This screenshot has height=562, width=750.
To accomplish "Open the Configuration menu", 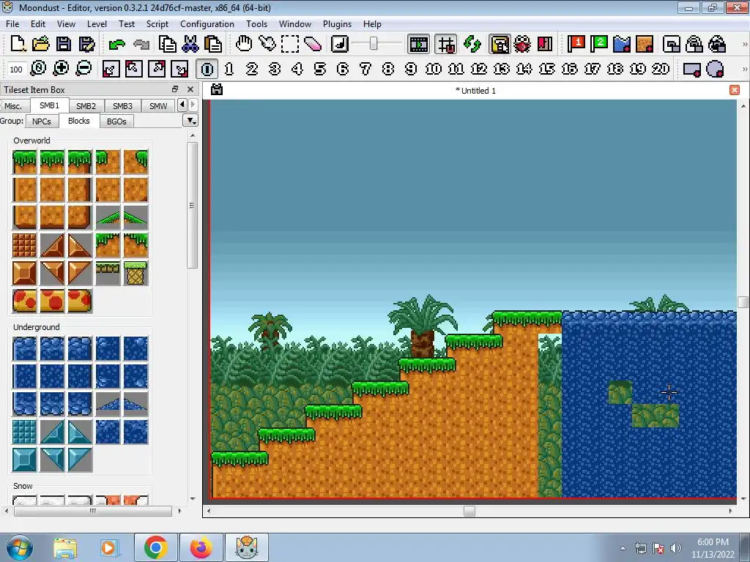I will (207, 24).
